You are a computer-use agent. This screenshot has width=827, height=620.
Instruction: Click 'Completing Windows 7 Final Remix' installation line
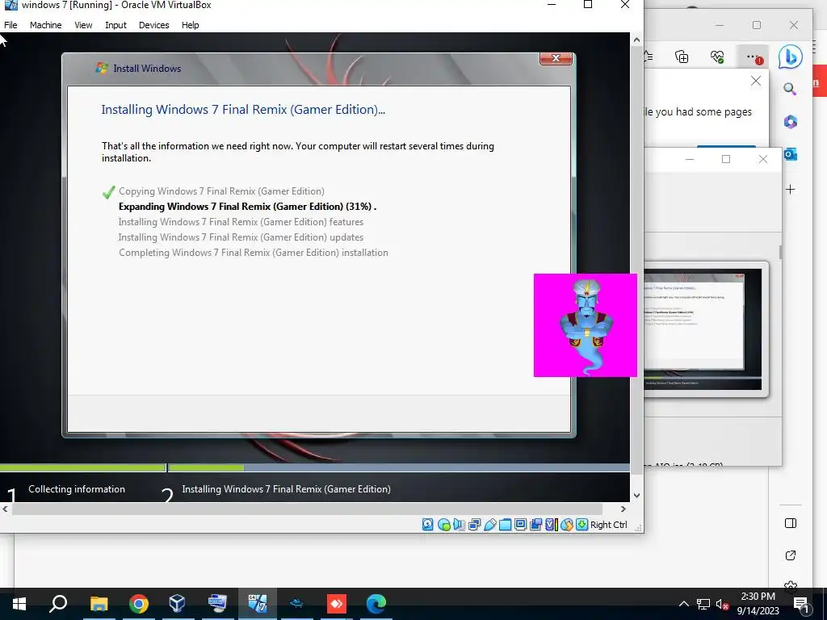(253, 253)
